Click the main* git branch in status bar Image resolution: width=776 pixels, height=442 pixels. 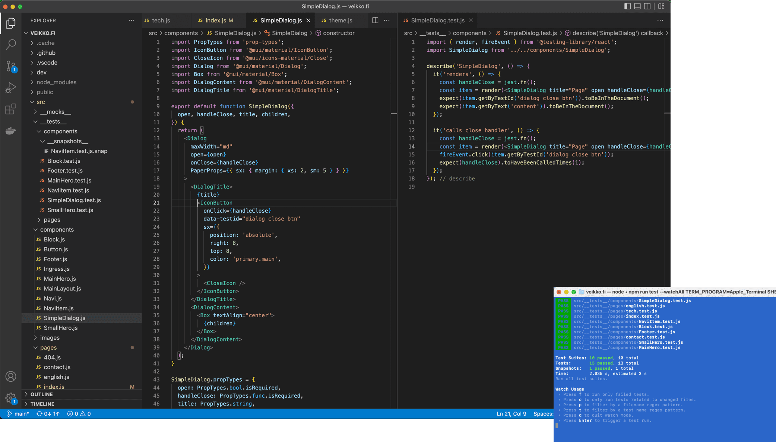click(18, 414)
